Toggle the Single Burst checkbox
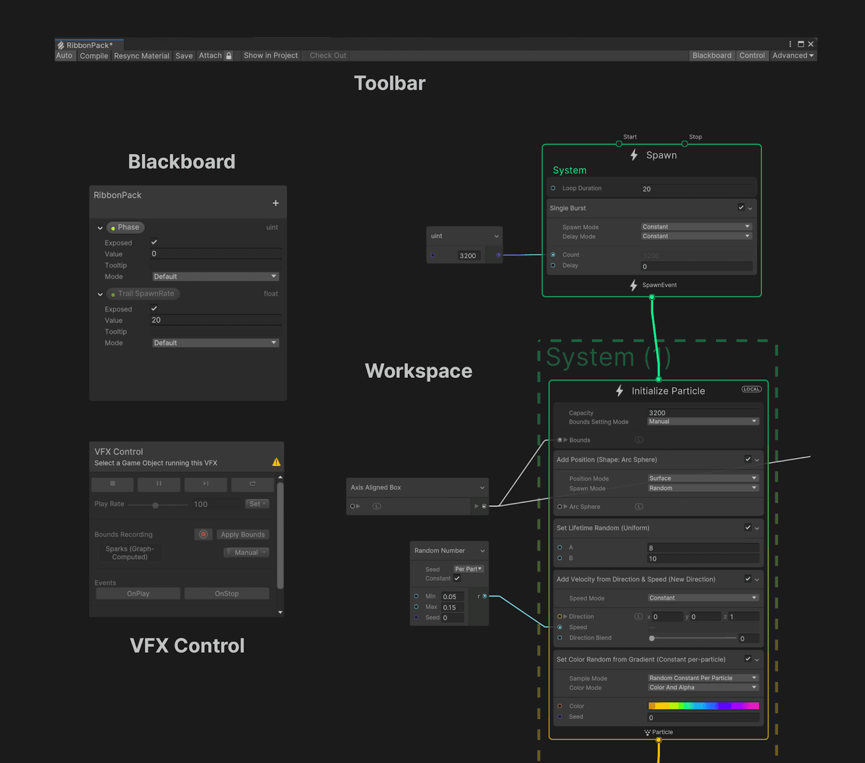This screenshot has height=763, width=865. click(x=741, y=208)
